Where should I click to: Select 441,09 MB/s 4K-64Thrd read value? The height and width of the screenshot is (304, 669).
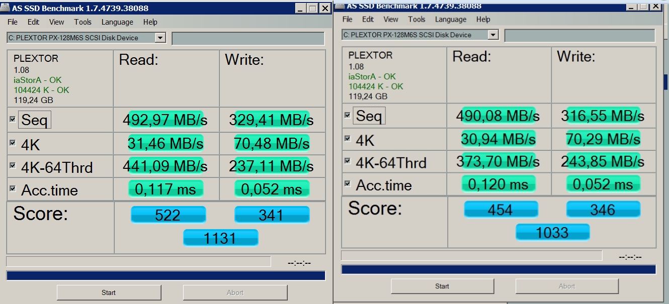coord(165,166)
